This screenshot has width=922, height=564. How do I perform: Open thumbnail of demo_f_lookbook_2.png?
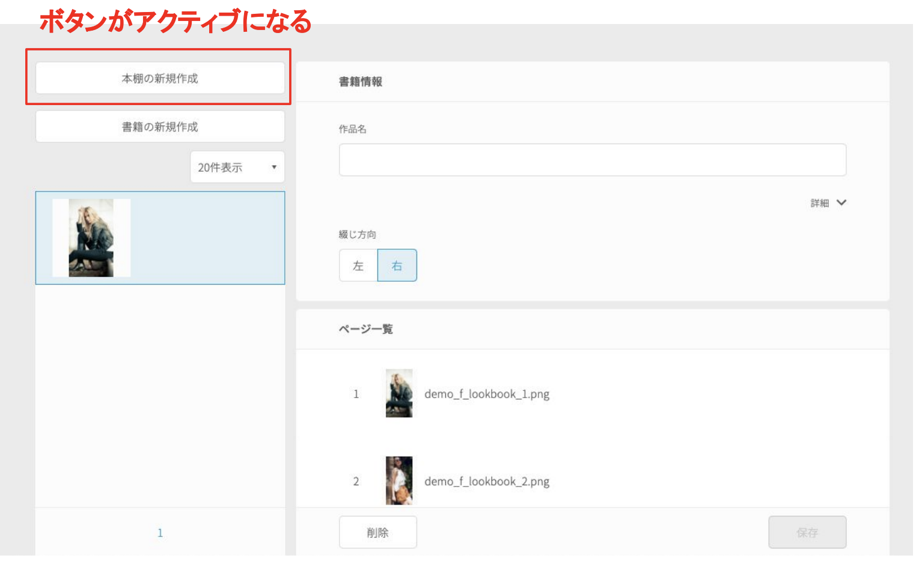coord(399,481)
